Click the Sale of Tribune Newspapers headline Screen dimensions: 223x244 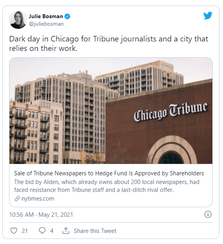click(x=109, y=173)
